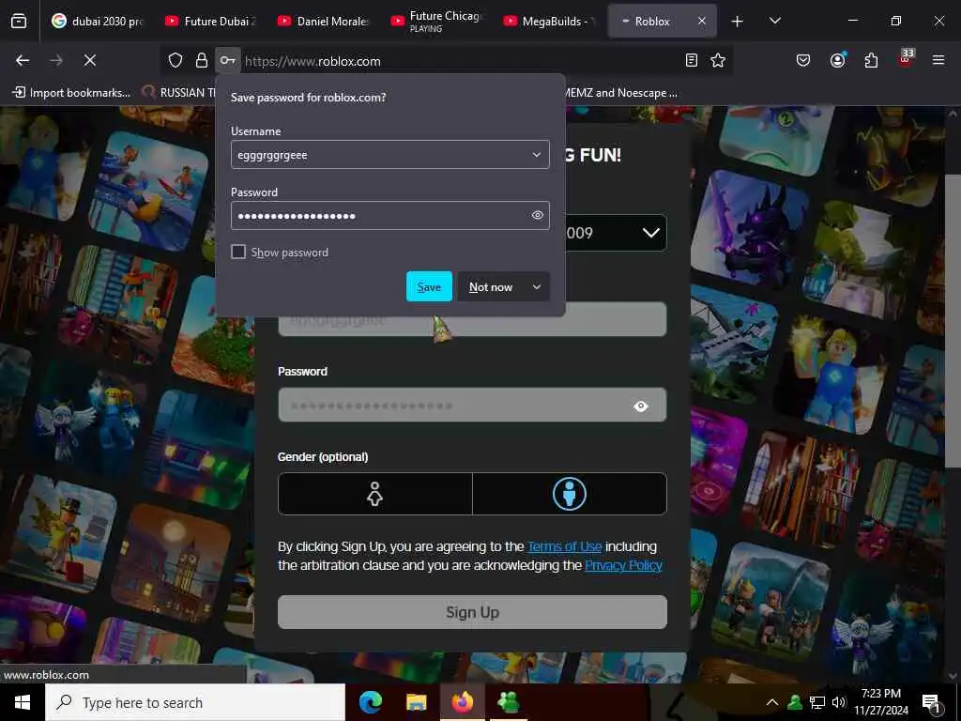
Task: Go back to the previous page
Action: point(23,60)
